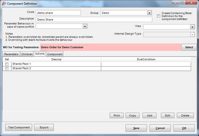The height and width of the screenshot is (136, 199).
Task: Switch to the Children tab
Action: pyautogui.click(x=27, y=54)
